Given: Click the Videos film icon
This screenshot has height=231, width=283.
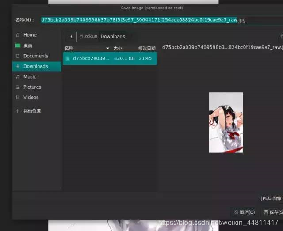Looking at the screenshot, I should (x=18, y=97).
